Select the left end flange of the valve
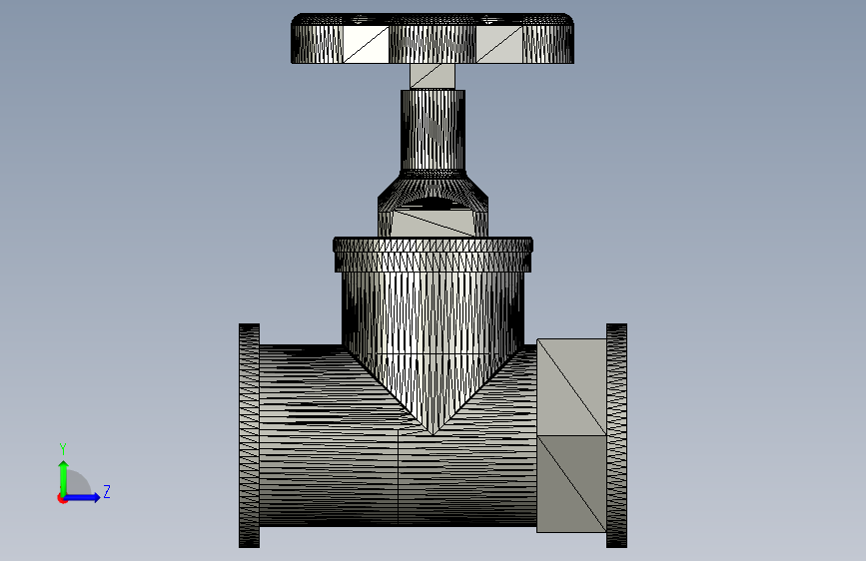This screenshot has width=866, height=561. (249, 435)
